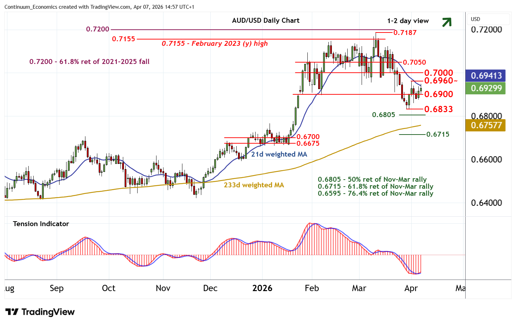Click the 0.7000 resistance level label
This screenshot has height=325, width=516.
click(x=439, y=73)
